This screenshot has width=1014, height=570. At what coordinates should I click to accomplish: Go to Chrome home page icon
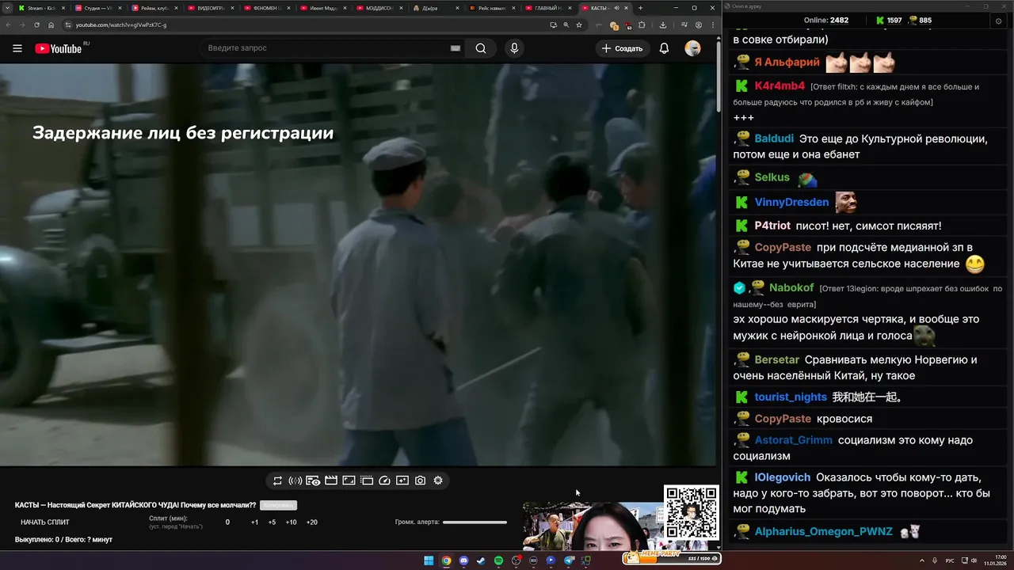tap(51, 25)
